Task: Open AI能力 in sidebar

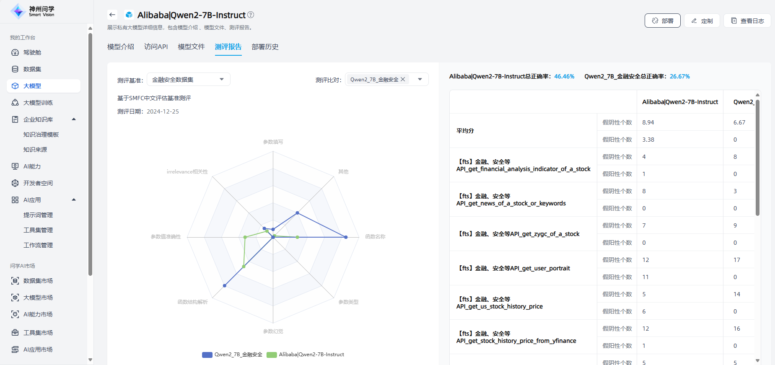Action: (x=32, y=166)
